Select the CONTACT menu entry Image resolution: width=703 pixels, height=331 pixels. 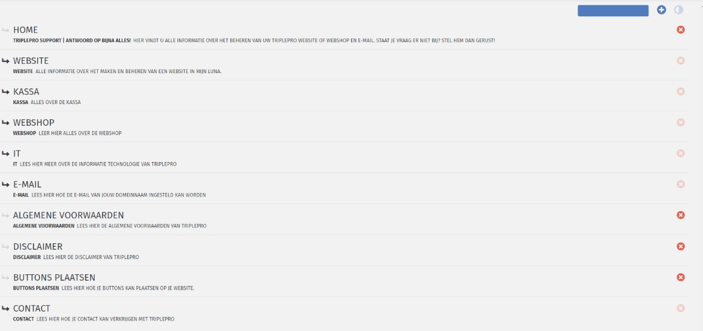(32, 309)
